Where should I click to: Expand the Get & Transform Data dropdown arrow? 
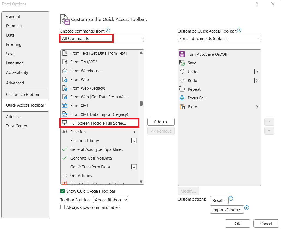pos(134,167)
